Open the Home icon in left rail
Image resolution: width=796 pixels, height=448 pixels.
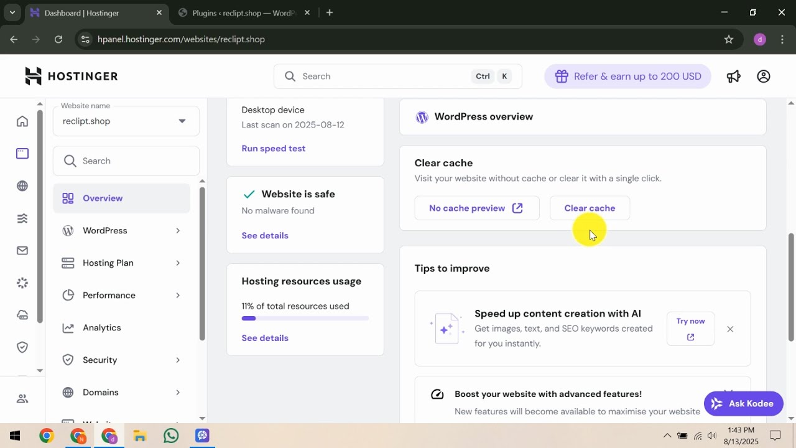tap(22, 121)
